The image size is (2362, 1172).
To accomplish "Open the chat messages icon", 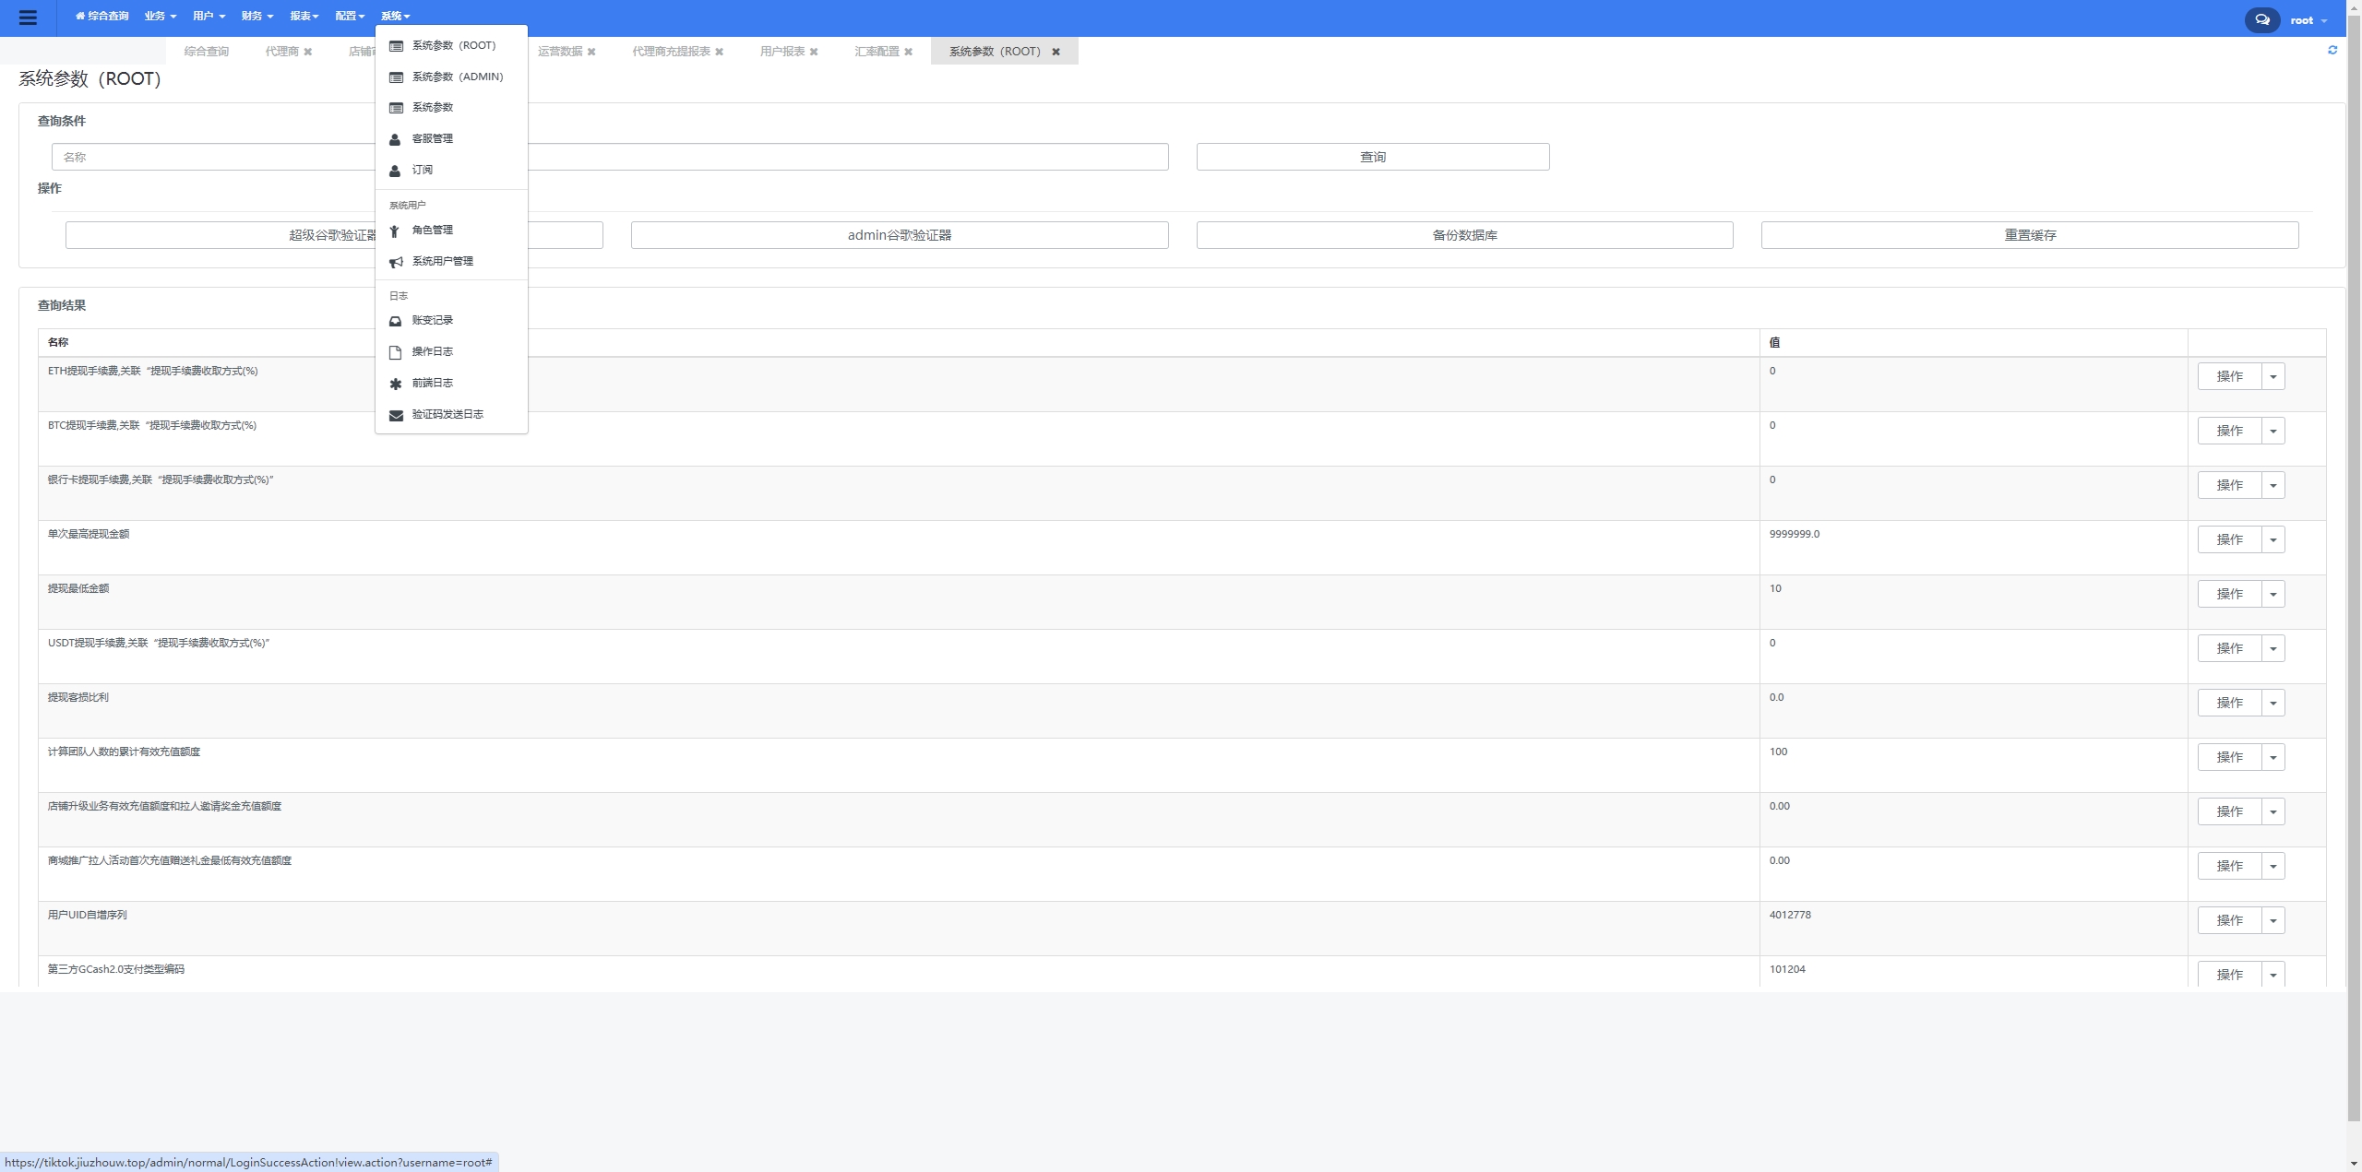I will click(x=2261, y=19).
